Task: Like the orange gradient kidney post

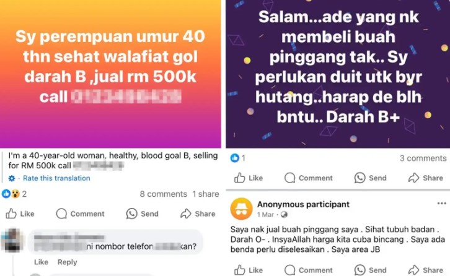Action: (20, 213)
